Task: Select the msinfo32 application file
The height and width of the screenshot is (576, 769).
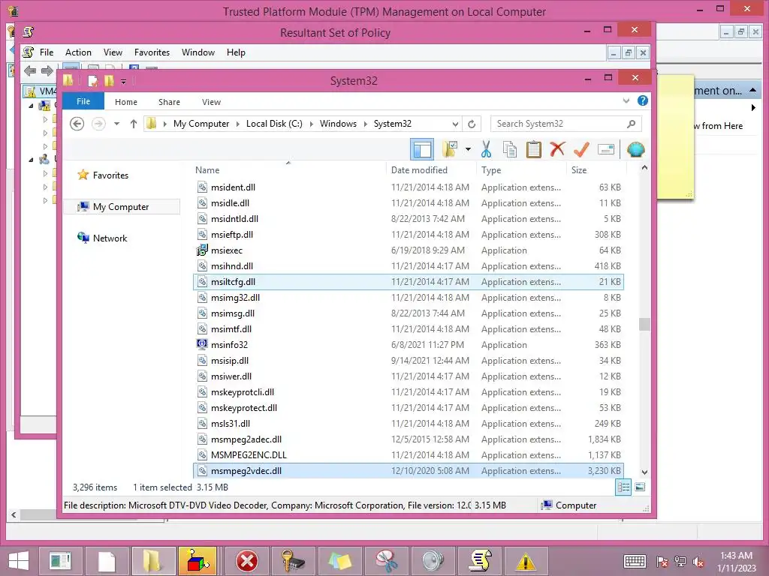Action: [x=409, y=345]
